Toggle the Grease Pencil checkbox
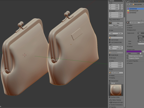144x108 pixels. [111, 19]
